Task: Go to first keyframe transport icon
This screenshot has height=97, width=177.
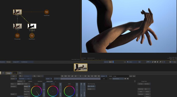Action: click(62, 76)
